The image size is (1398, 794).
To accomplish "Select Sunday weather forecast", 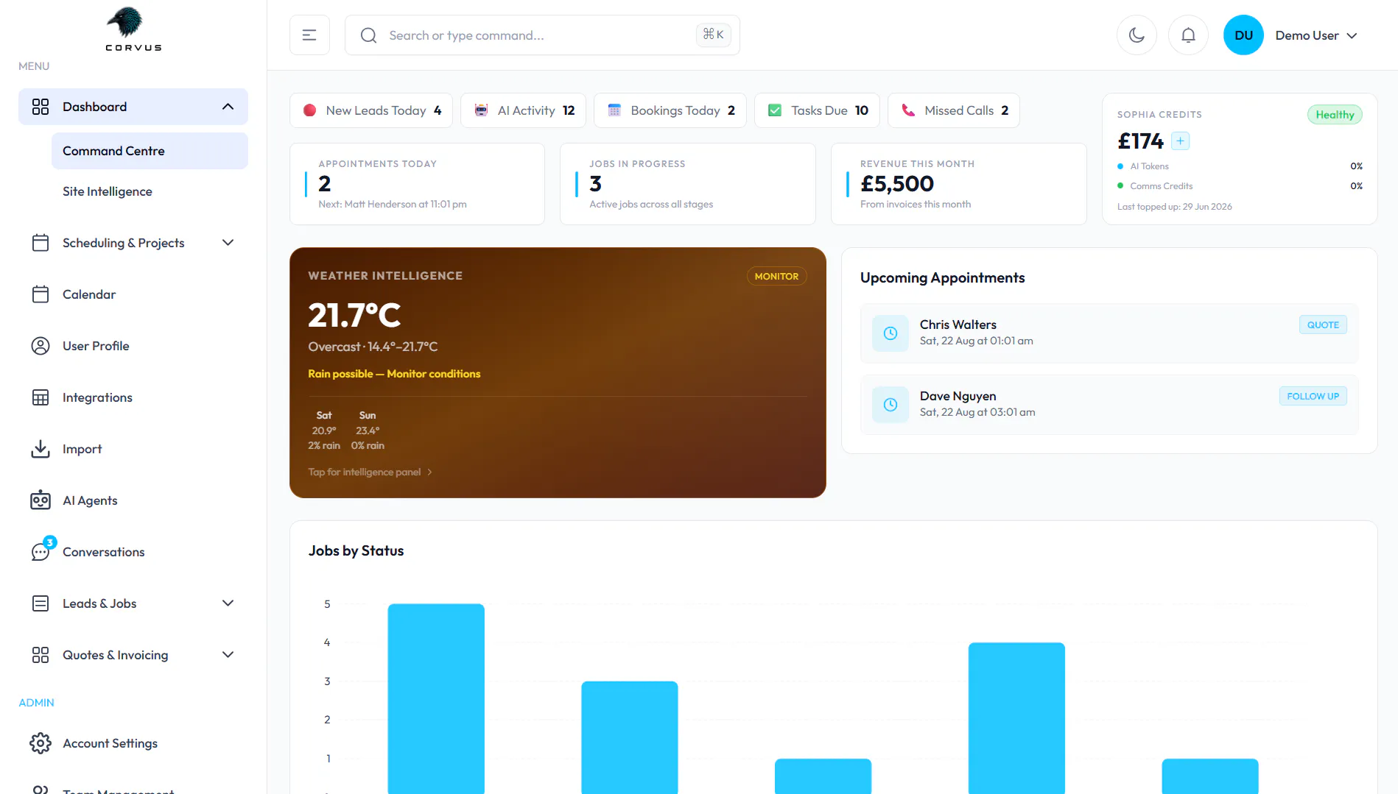I will point(368,430).
